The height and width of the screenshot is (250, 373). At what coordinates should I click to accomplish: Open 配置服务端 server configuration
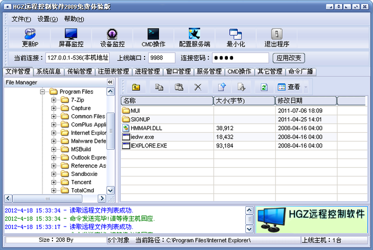(x=194, y=37)
